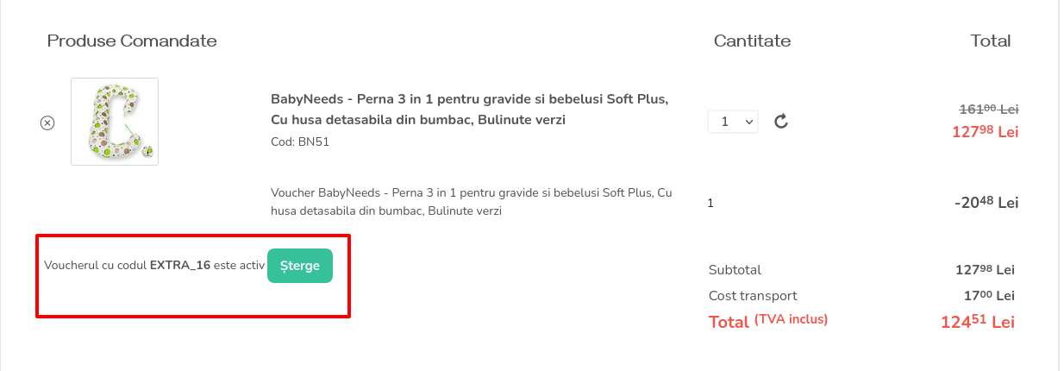The height and width of the screenshot is (371, 1064).
Task: Click the red Total (TVA inclus) label
Action: (768, 321)
